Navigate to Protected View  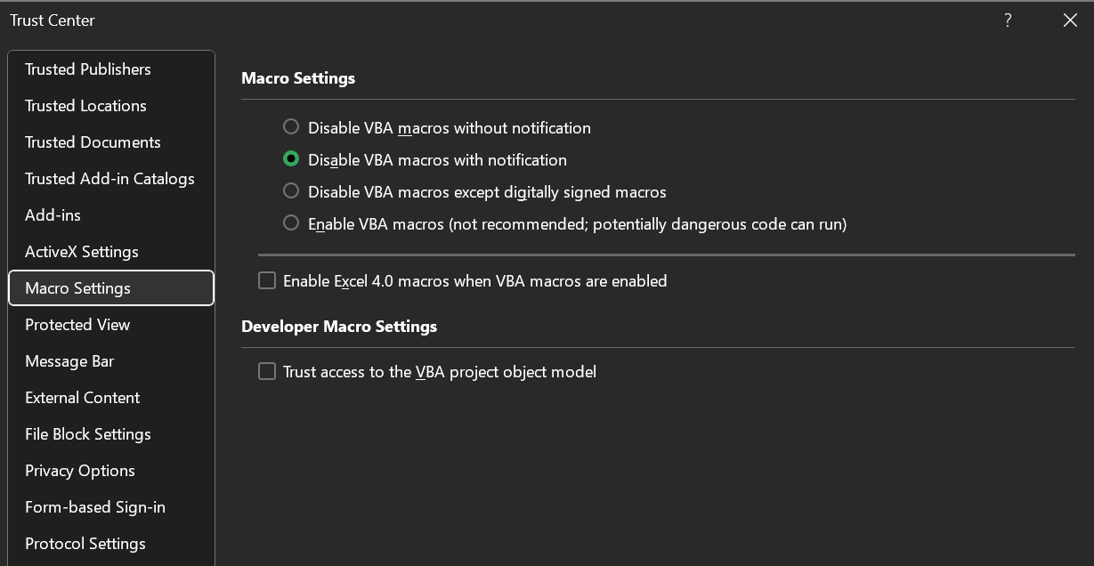pyautogui.click(x=77, y=325)
